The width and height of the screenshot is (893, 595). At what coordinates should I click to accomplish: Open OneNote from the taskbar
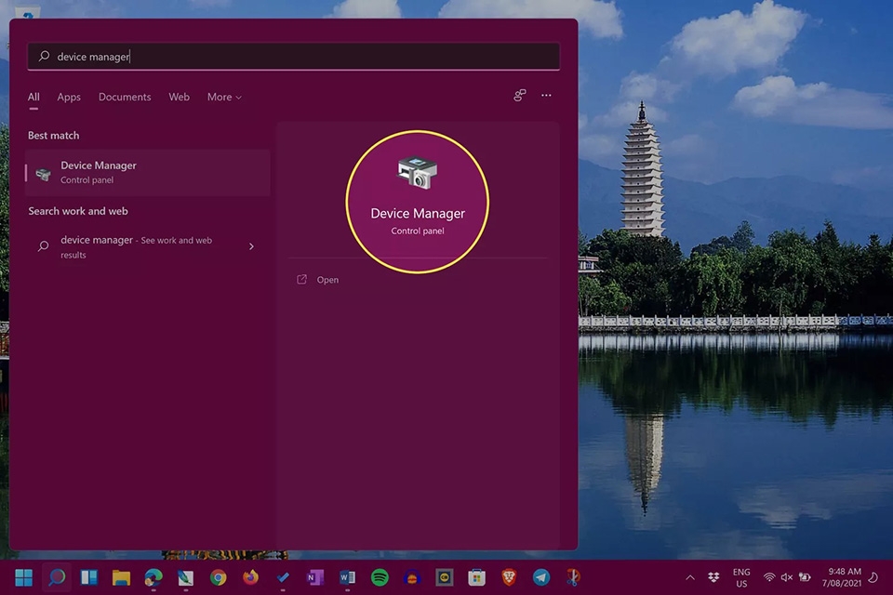313,577
